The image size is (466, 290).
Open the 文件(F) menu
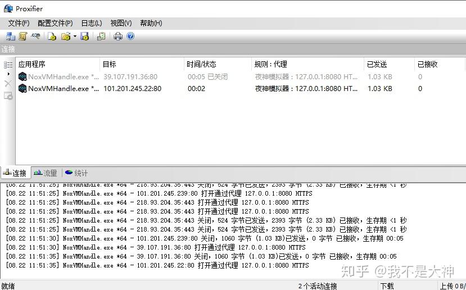[x=19, y=23]
